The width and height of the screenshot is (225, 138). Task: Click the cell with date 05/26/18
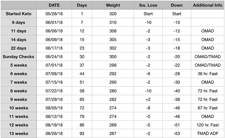[x=54, y=14]
